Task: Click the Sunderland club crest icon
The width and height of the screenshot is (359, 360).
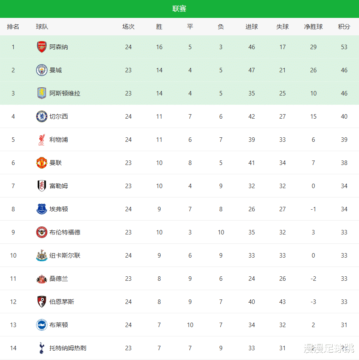Action: click(x=42, y=279)
